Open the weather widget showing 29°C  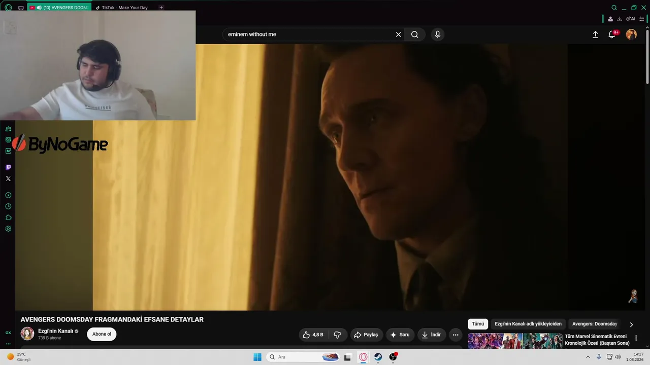point(19,357)
